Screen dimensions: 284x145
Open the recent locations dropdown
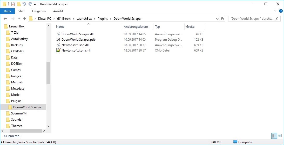pos(19,19)
